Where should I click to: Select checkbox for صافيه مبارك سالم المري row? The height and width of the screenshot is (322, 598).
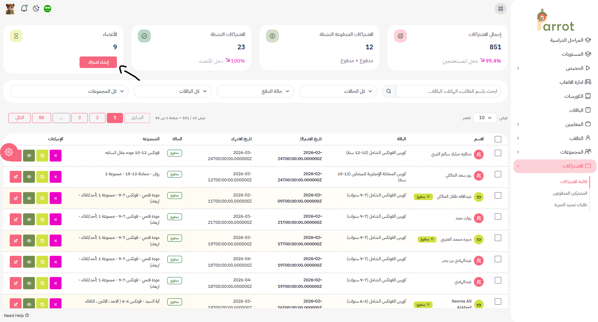point(498,153)
